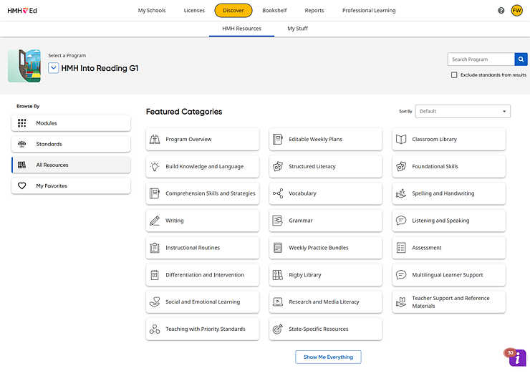
Task: Click the Teacher Support and Reference Materials icon
Action: coord(401,302)
